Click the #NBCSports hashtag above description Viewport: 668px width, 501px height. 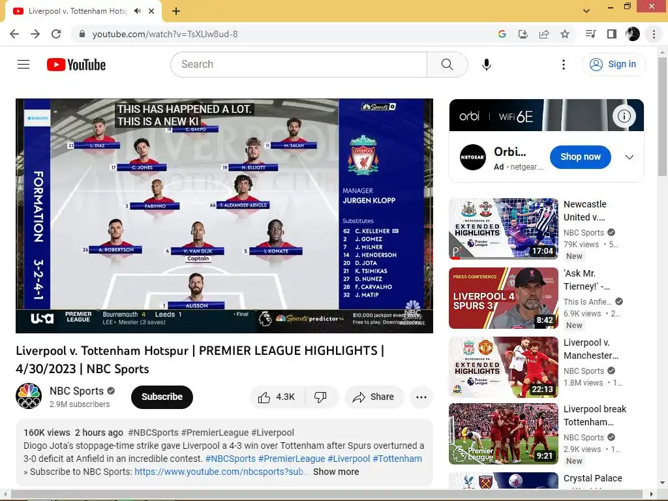click(x=153, y=433)
